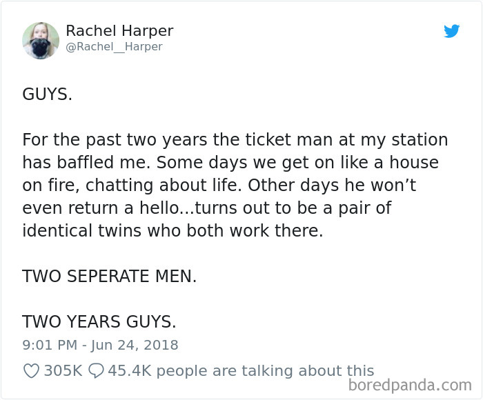Click the ticket man paragraph text
The width and height of the screenshot is (483, 400).
tap(235, 185)
